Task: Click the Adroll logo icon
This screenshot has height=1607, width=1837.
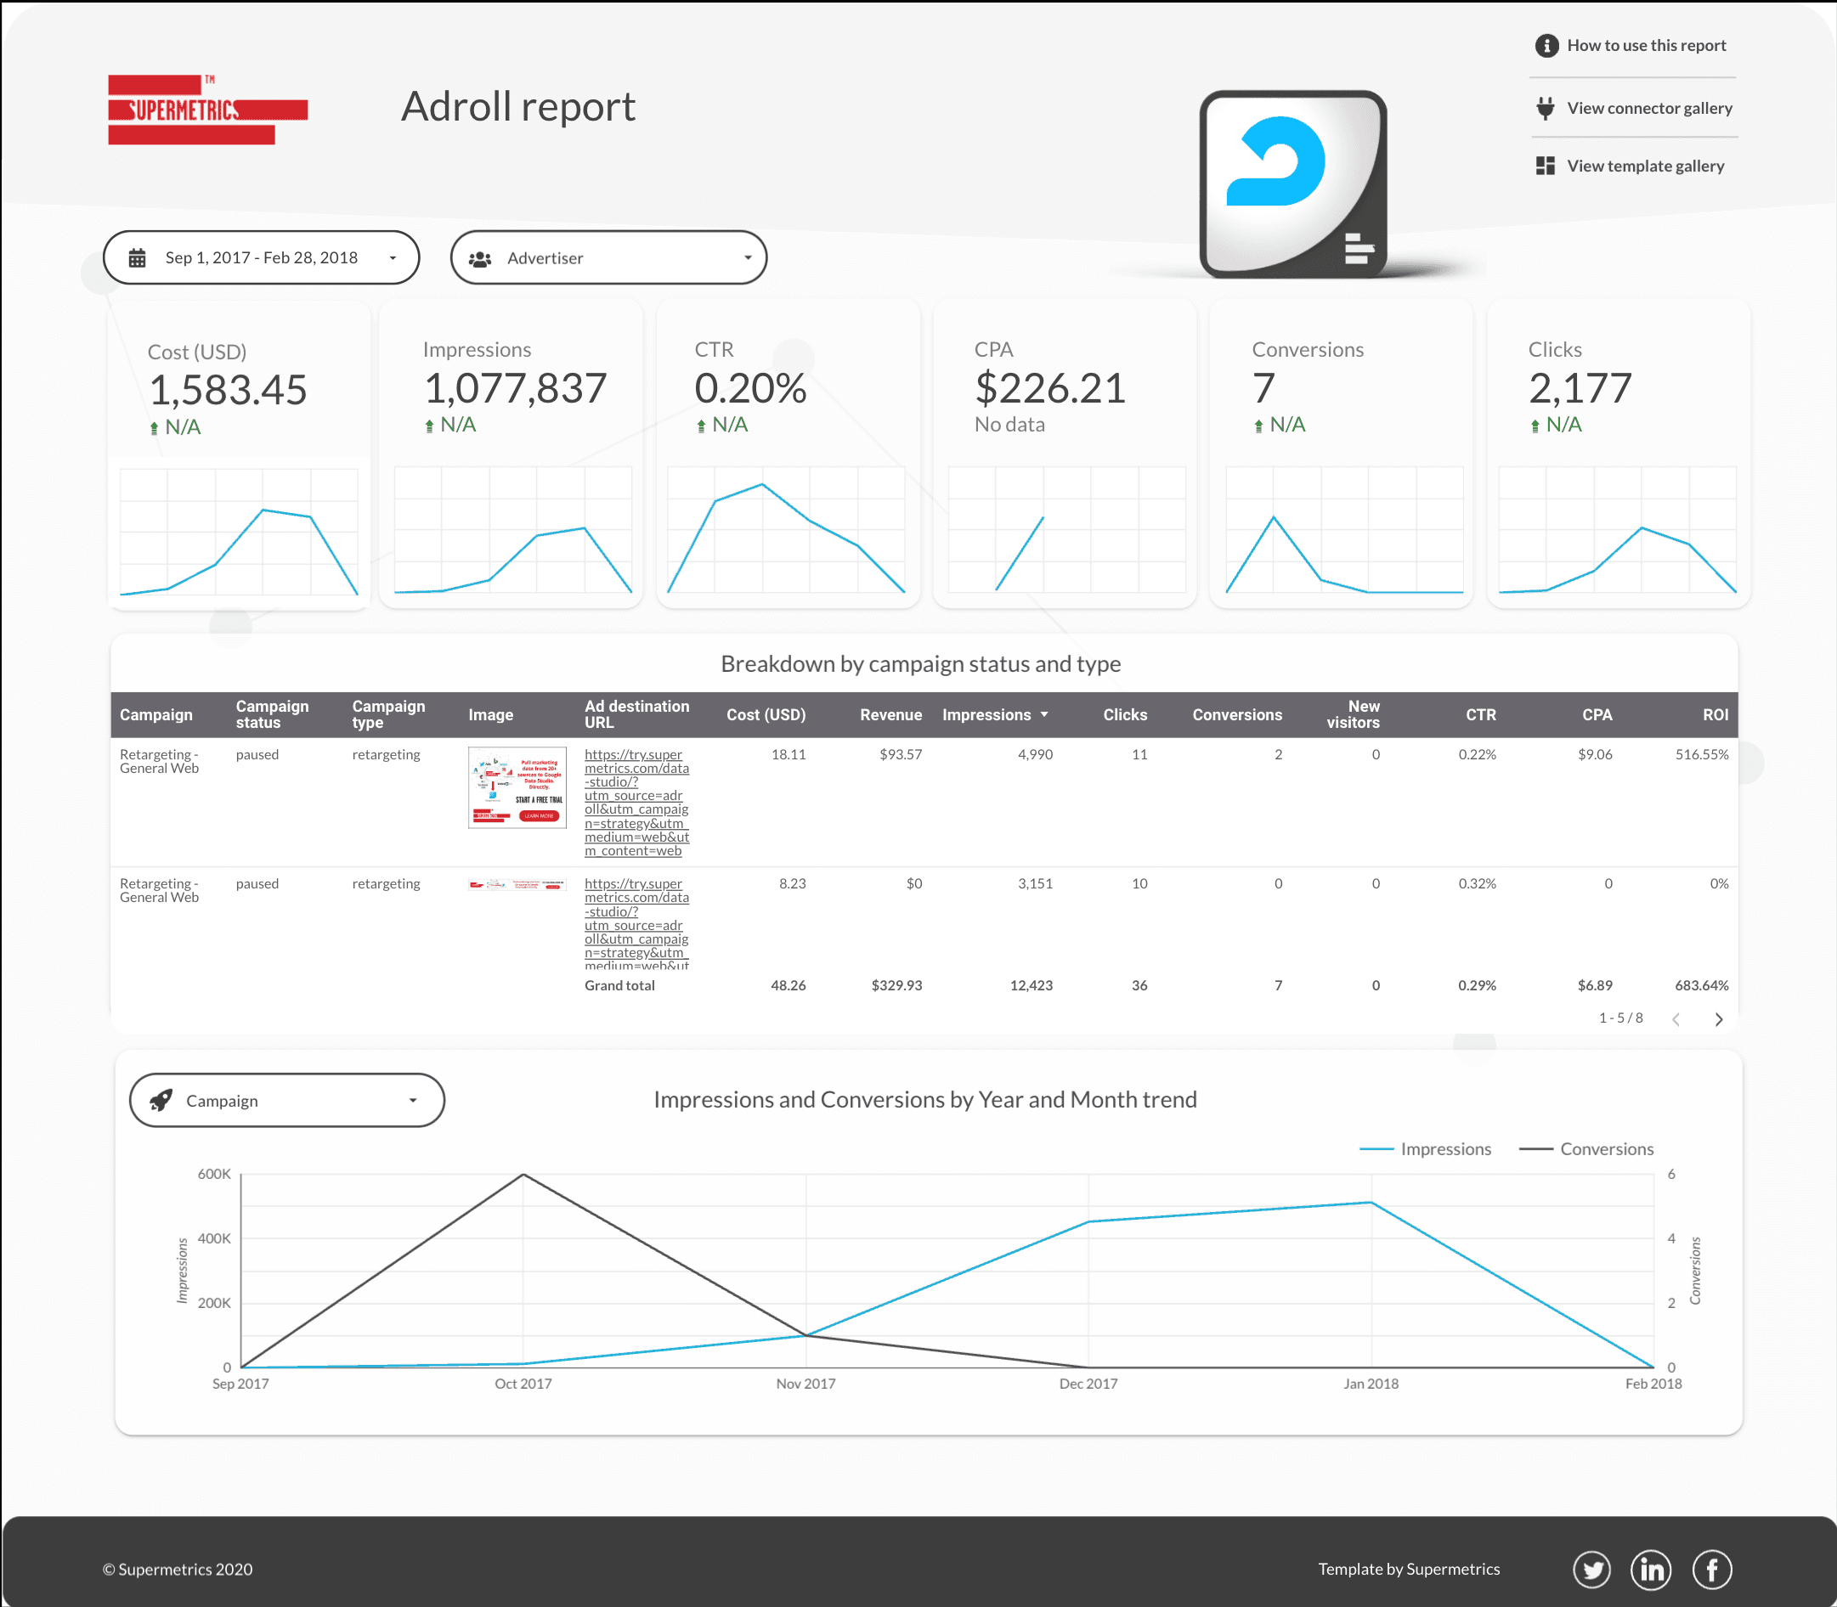Action: (x=1292, y=183)
